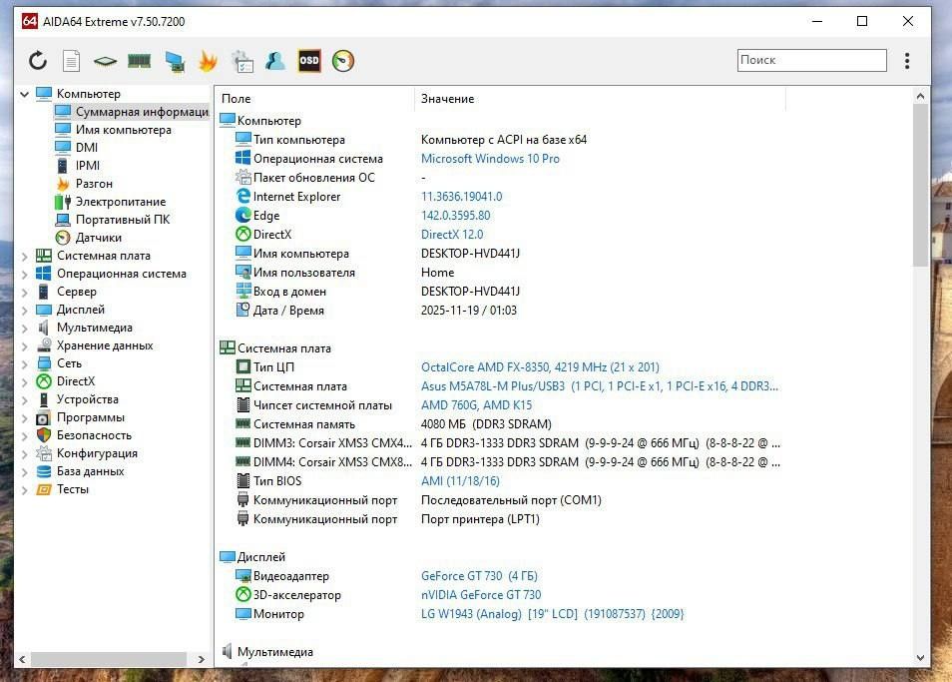Image resolution: width=952 pixels, height=682 pixels.
Task: Launch the flame stability test icon
Action: [x=208, y=61]
